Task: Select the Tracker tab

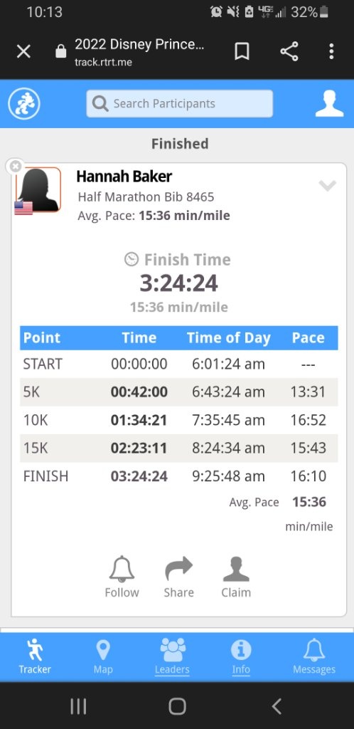Action: click(35, 657)
